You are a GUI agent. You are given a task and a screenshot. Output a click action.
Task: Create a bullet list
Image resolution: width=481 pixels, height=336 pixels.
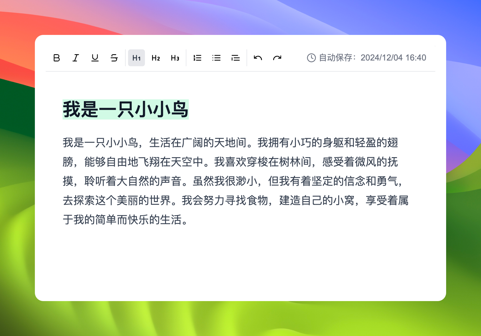(x=216, y=58)
